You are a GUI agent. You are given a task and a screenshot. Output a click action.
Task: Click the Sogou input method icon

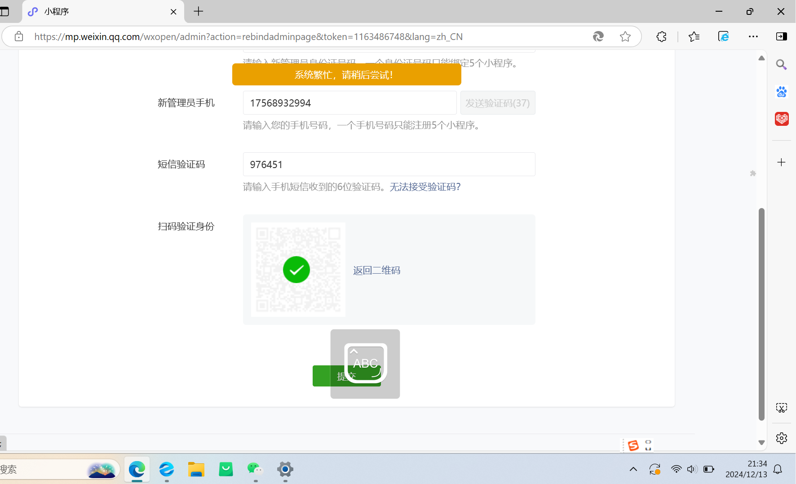click(633, 445)
